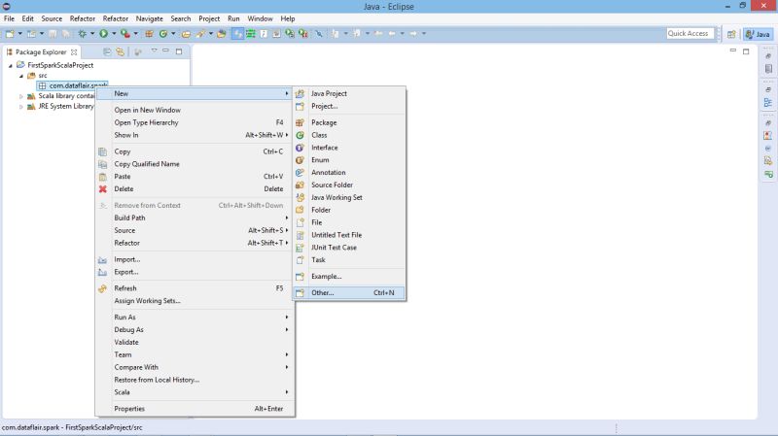
Task: Choose Class in the New submenu
Action: (x=349, y=135)
